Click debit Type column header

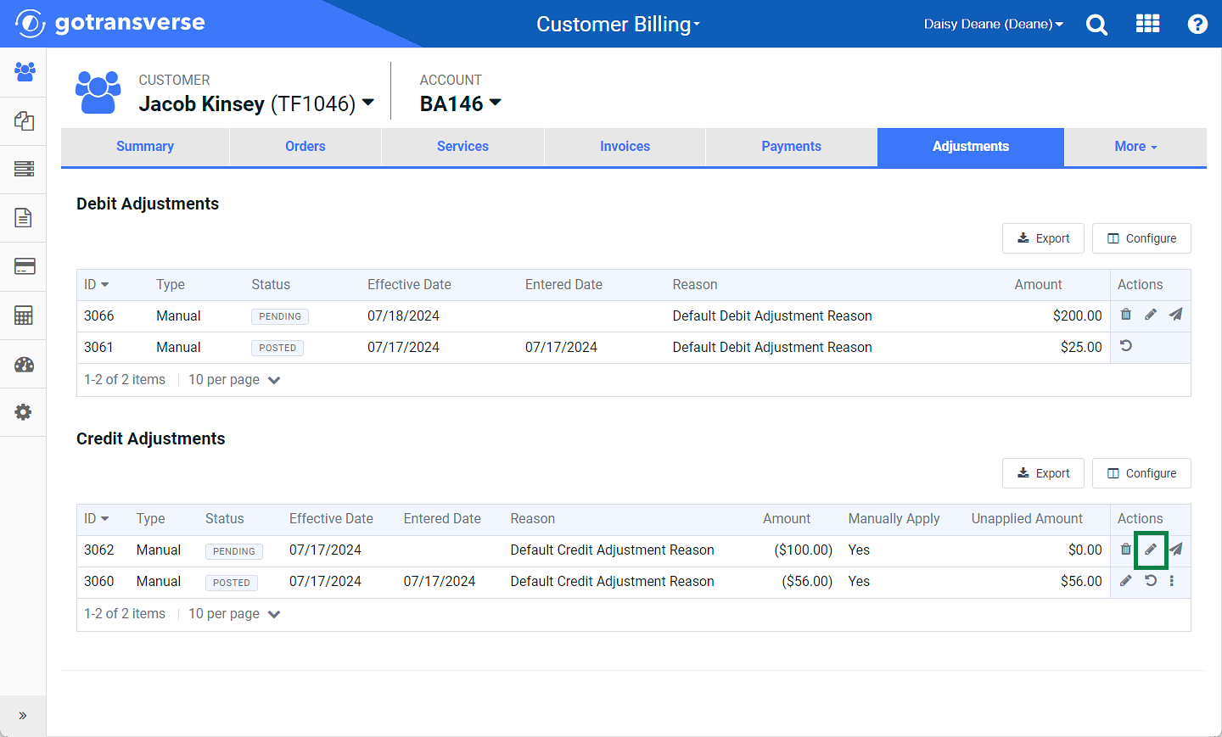tap(171, 285)
